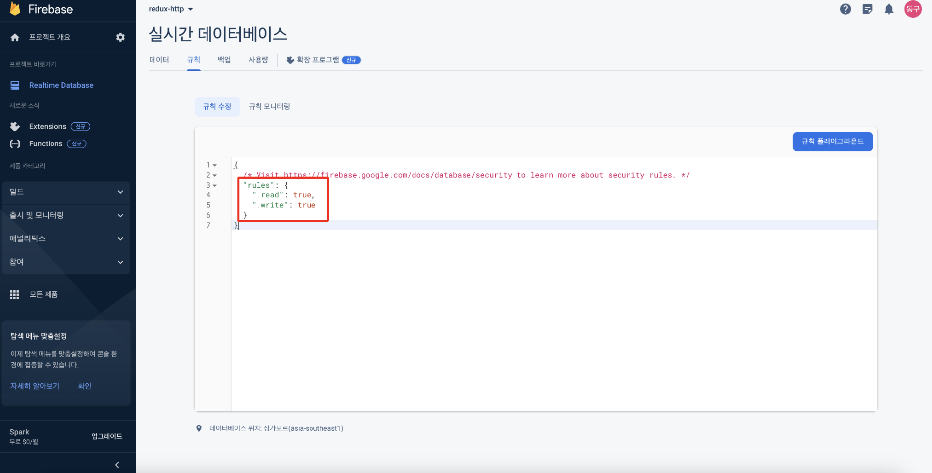The height and width of the screenshot is (473, 932).
Task: Click the comment line with security URL
Action: [x=466, y=175]
